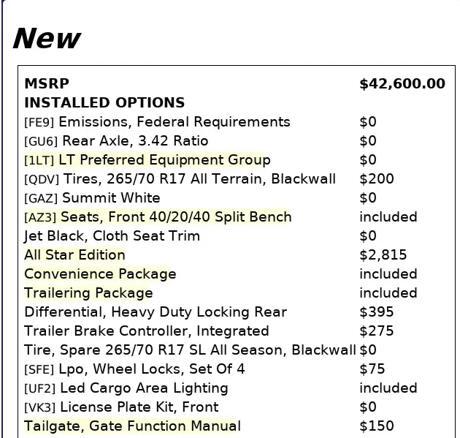
Task: Click the MSRP price $42,600.00
Action: (402, 84)
